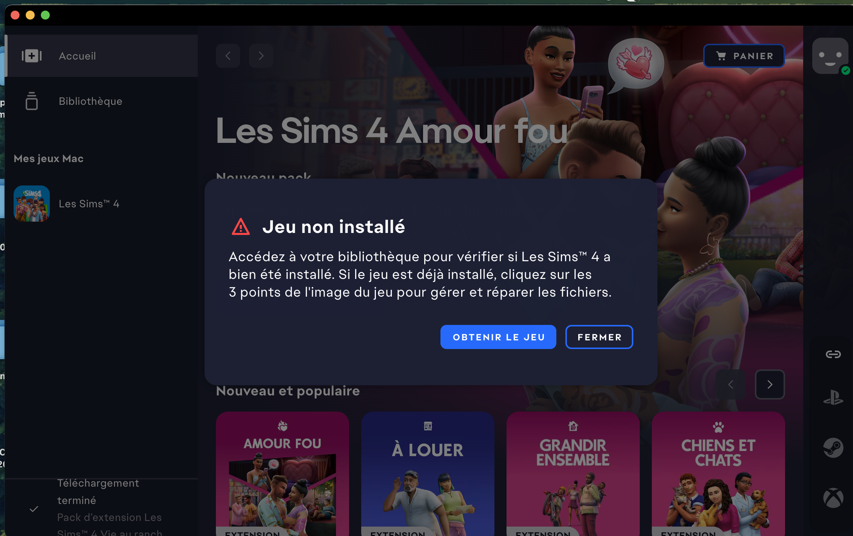Open the profile avatar icon
The height and width of the screenshot is (536, 853).
[x=830, y=56]
